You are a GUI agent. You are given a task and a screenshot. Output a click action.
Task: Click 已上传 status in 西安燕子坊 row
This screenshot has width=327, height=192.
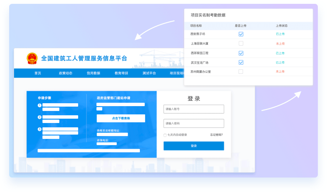click(280, 34)
